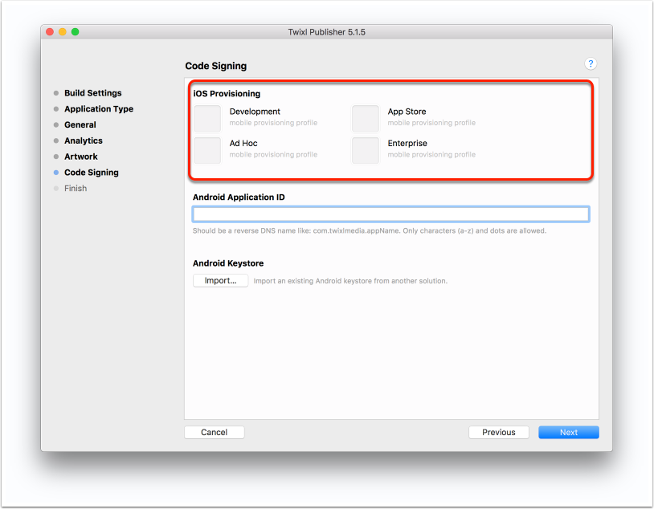Viewport: 654px width, 509px height.
Task: Open the Analytics step
Action: coord(83,140)
